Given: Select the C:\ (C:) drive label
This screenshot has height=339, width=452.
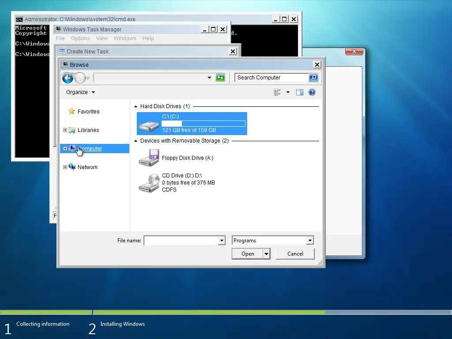Looking at the screenshot, I should click(170, 117).
